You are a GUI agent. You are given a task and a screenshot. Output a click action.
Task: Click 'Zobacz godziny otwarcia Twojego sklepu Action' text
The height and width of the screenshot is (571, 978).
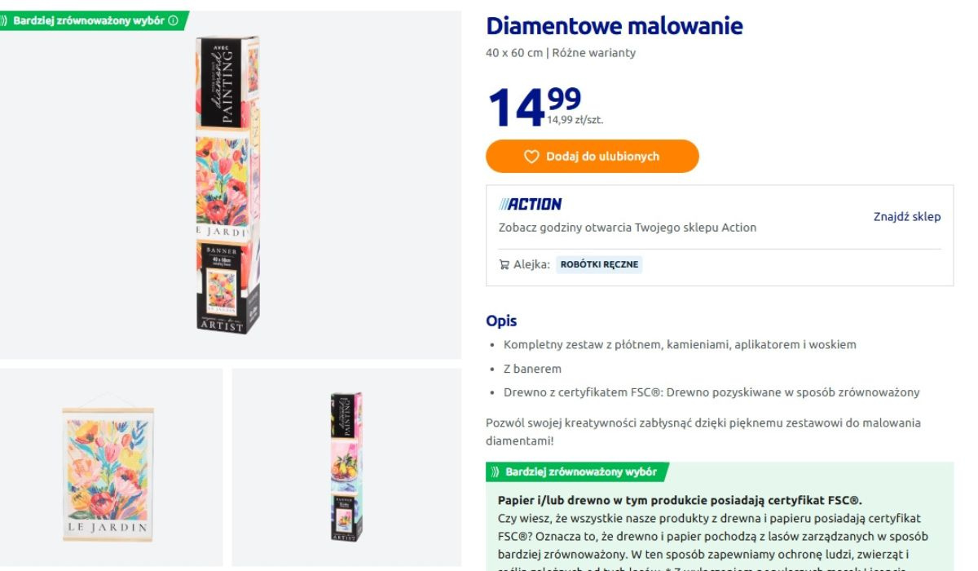coord(628,228)
